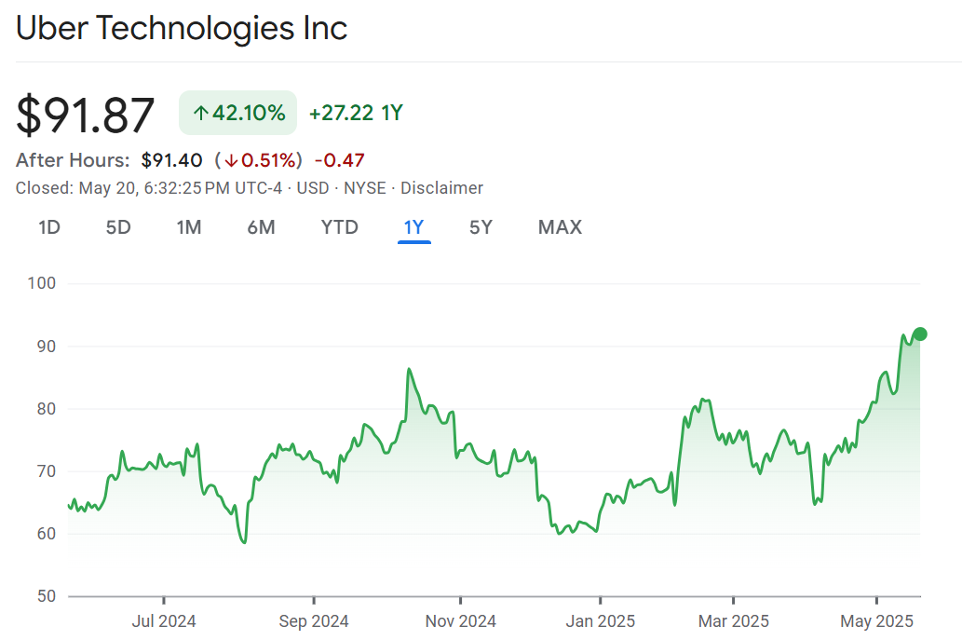Viewport: 962px width, 640px height.
Task: Open the 5Y price history
Action: coord(481,227)
